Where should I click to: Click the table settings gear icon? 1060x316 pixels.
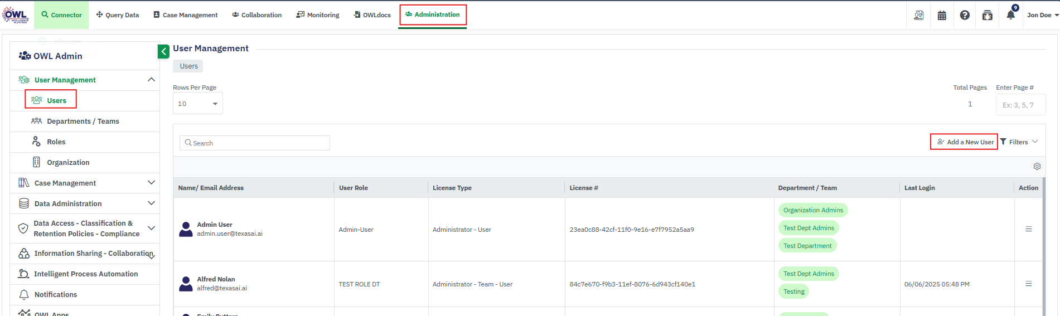(1037, 167)
